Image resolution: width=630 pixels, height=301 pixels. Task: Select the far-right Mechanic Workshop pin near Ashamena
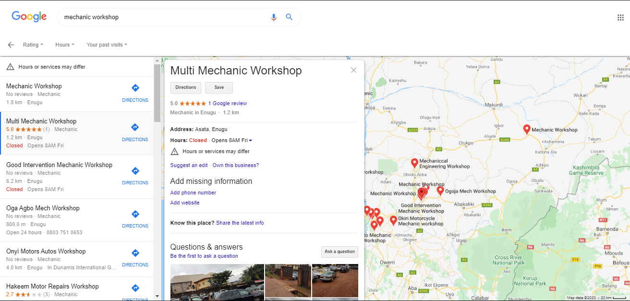pyautogui.click(x=527, y=129)
